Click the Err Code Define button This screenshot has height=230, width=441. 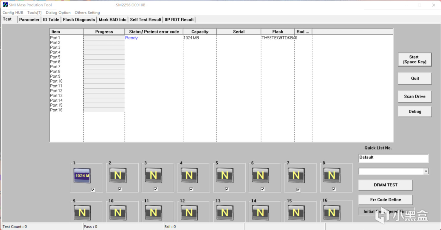pyautogui.click(x=386, y=200)
